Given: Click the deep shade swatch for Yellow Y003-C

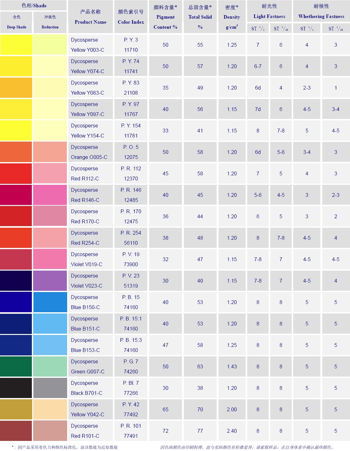Looking at the screenshot, I should [16, 45].
